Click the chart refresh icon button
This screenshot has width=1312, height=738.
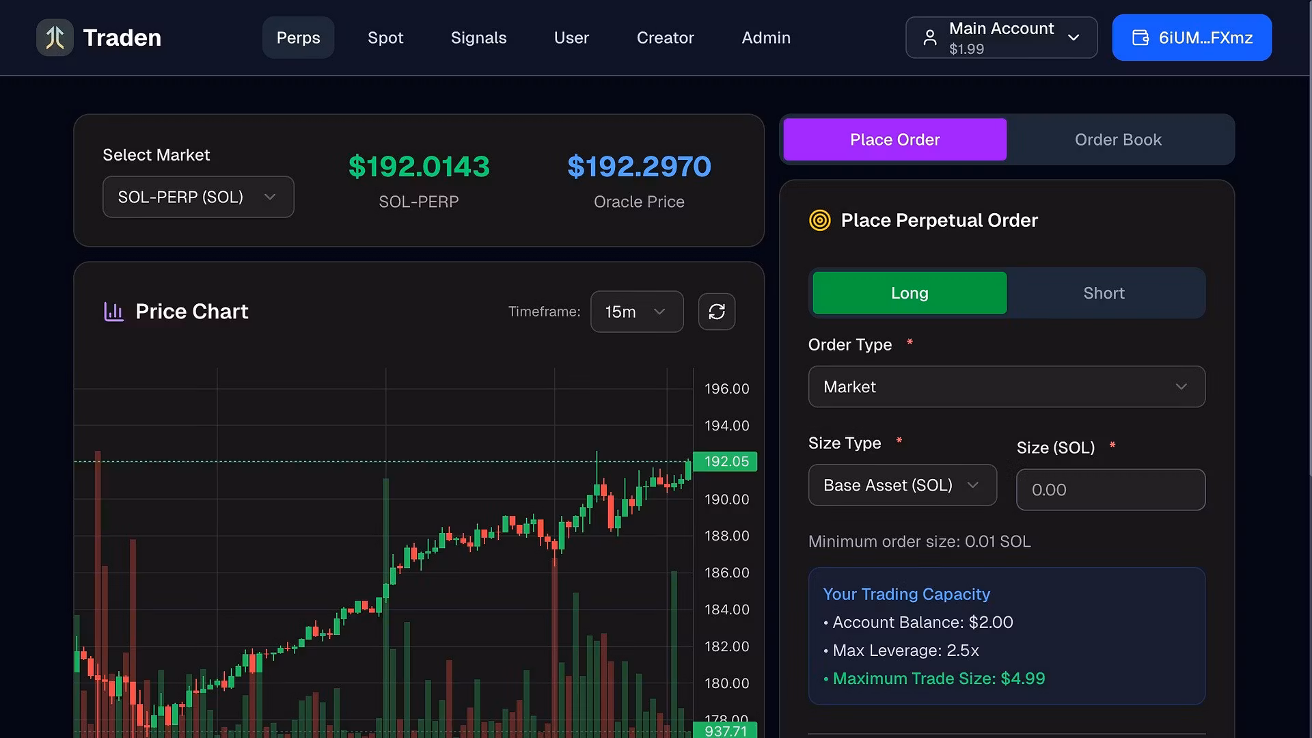(716, 312)
